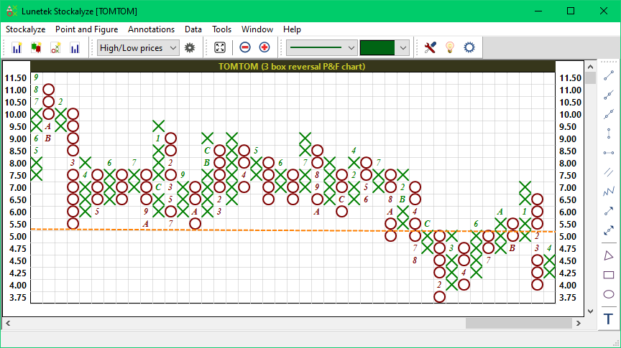The height and width of the screenshot is (348, 621).
Task: Close the Lunetek Stockalyze window
Action: pyautogui.click(x=604, y=11)
